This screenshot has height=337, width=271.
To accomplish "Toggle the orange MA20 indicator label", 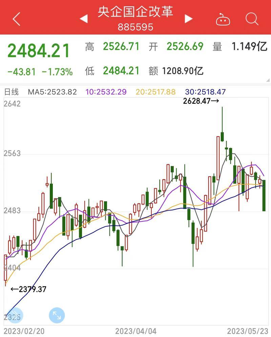I will 155,92.
